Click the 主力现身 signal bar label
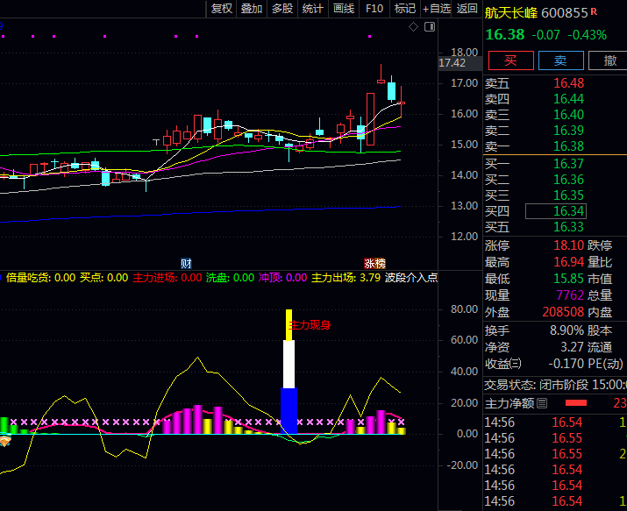This screenshot has width=627, height=511. point(309,324)
